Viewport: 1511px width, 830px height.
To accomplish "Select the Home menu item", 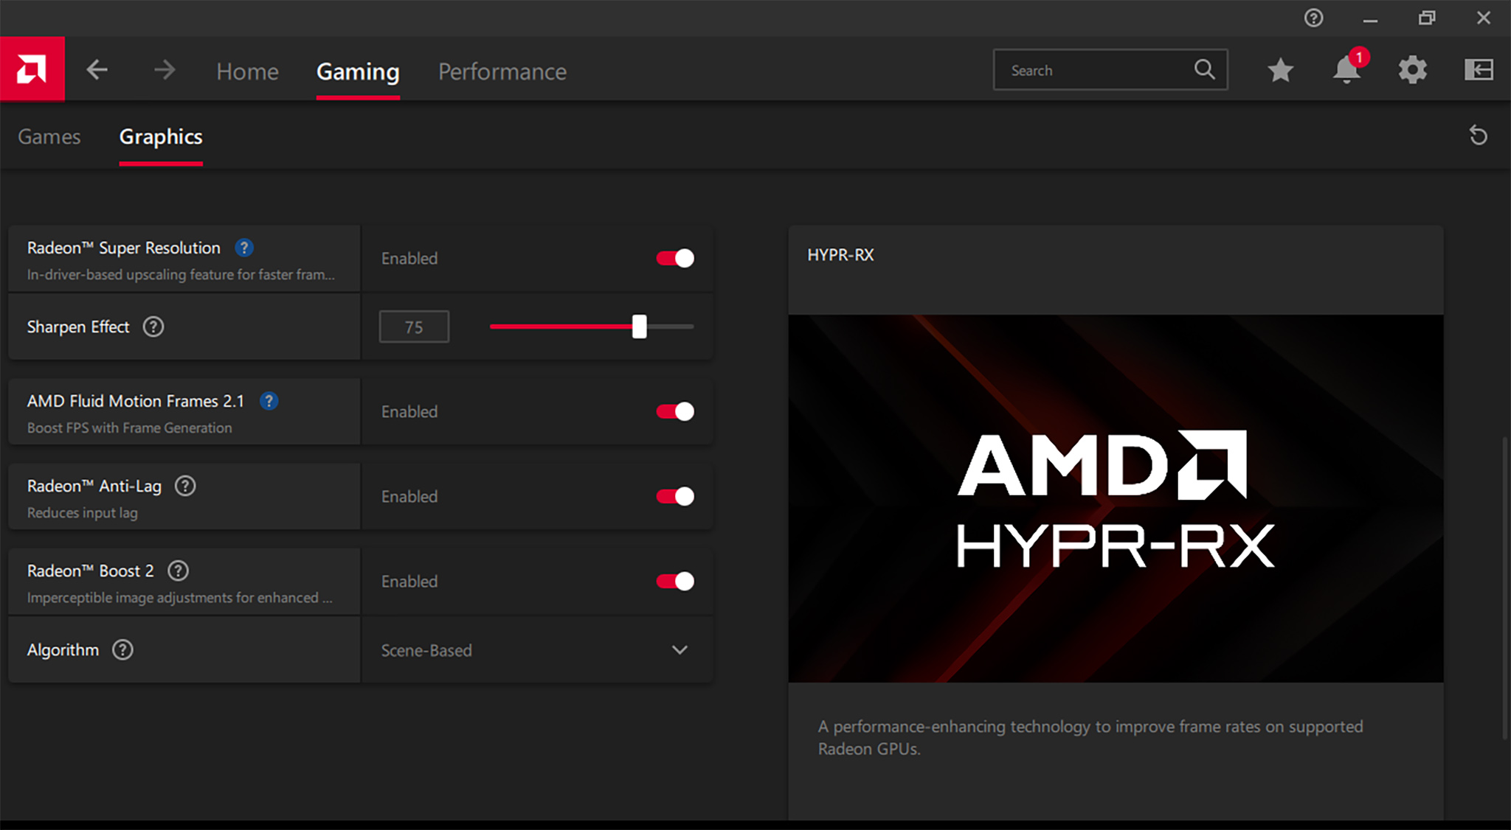I will pos(247,71).
